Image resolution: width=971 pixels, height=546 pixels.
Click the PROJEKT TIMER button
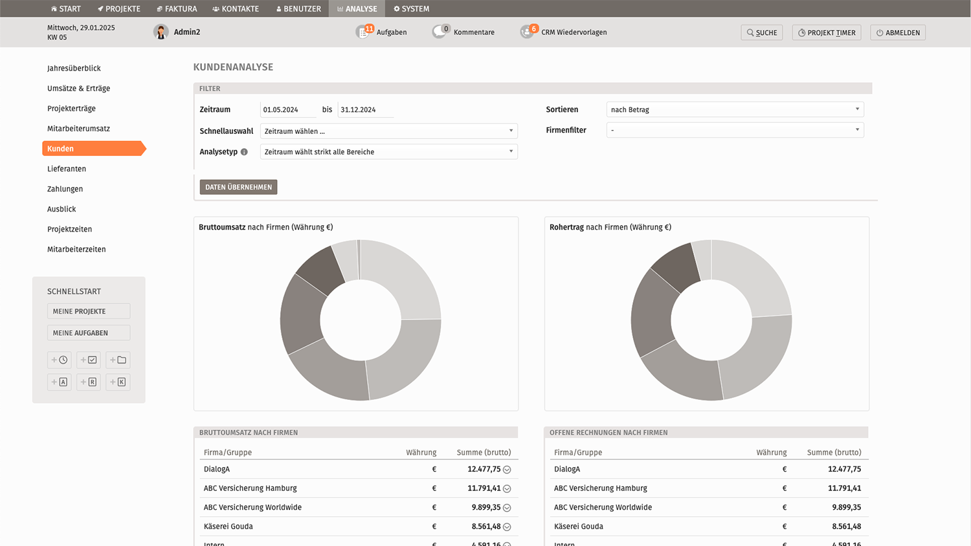(827, 32)
